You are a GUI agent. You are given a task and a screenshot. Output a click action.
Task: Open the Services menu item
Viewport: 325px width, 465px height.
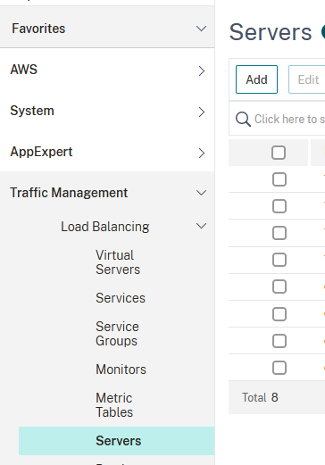(x=121, y=298)
